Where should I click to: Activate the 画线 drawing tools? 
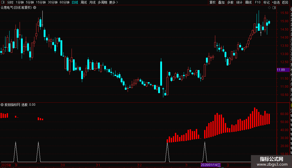[248, 2]
